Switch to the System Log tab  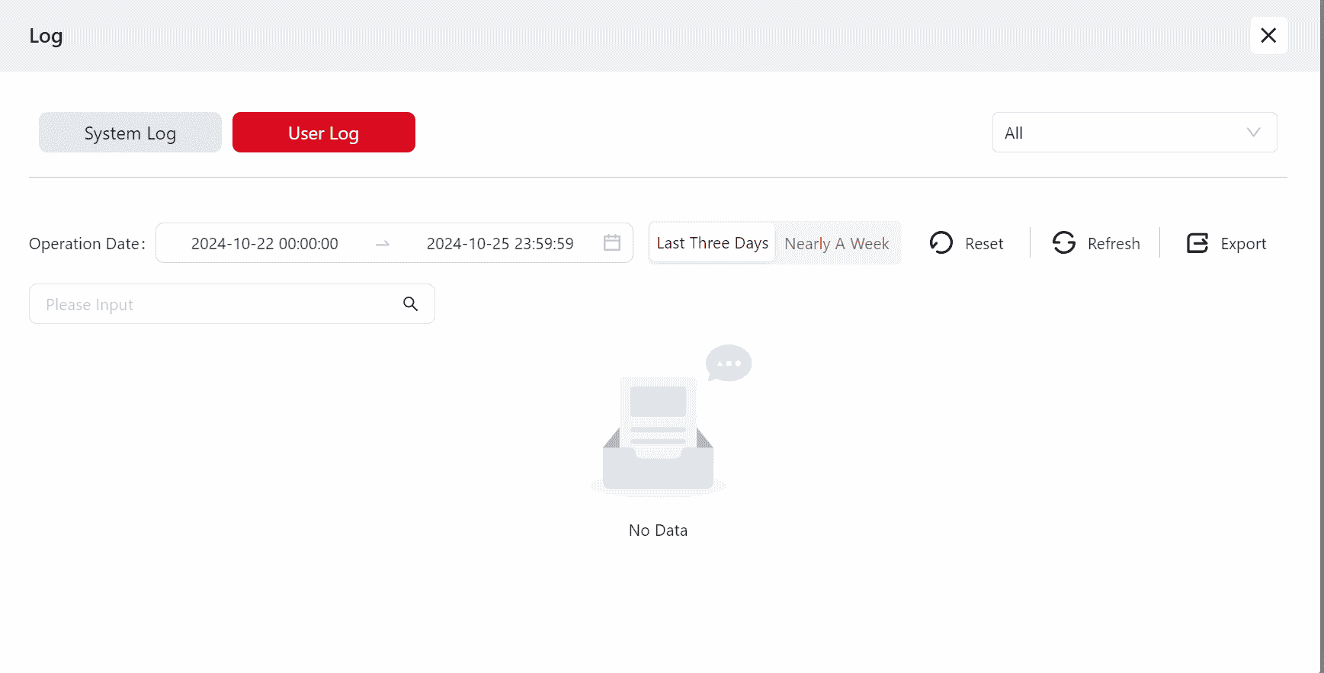point(130,133)
